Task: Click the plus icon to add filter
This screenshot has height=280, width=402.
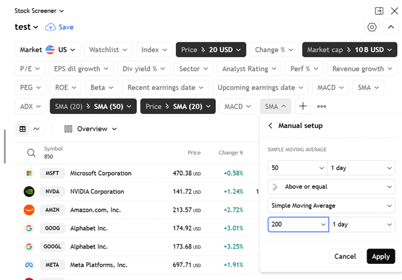Action: click(x=303, y=106)
